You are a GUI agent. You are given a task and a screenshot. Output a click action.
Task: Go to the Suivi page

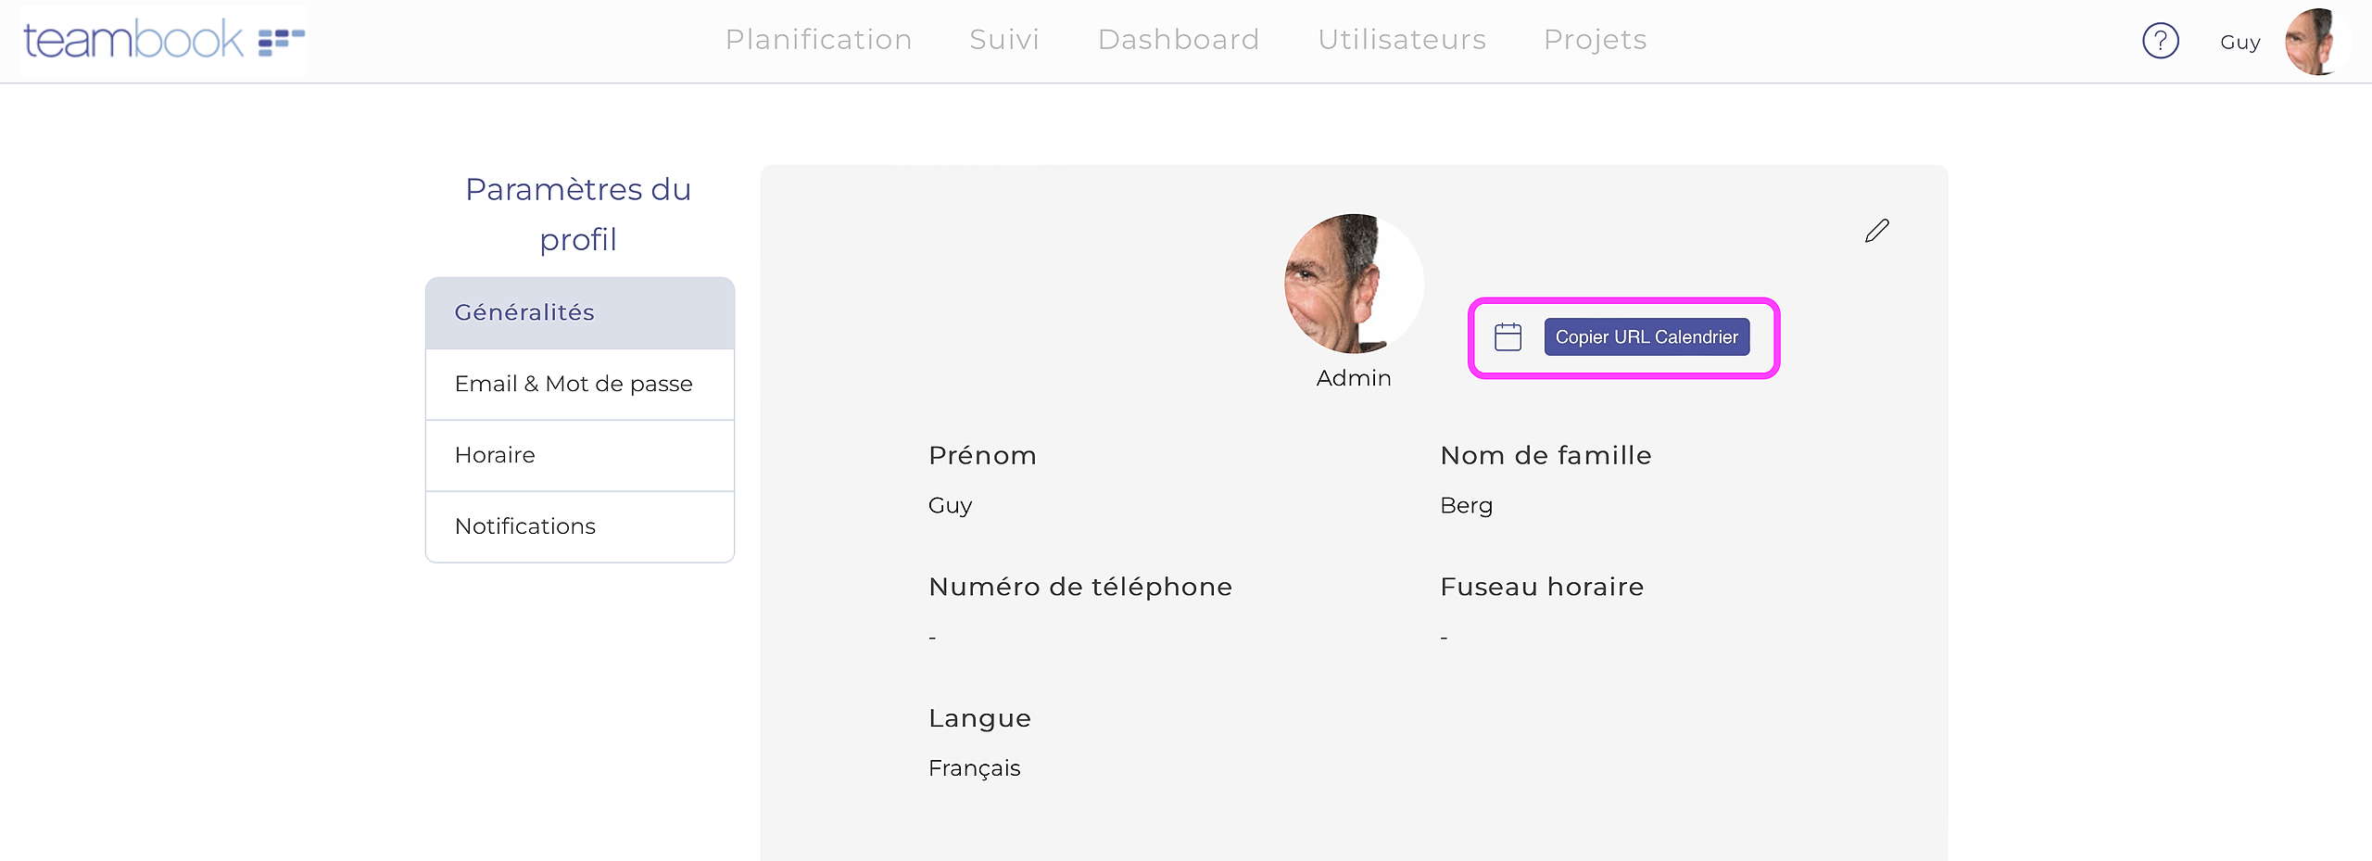click(1004, 40)
